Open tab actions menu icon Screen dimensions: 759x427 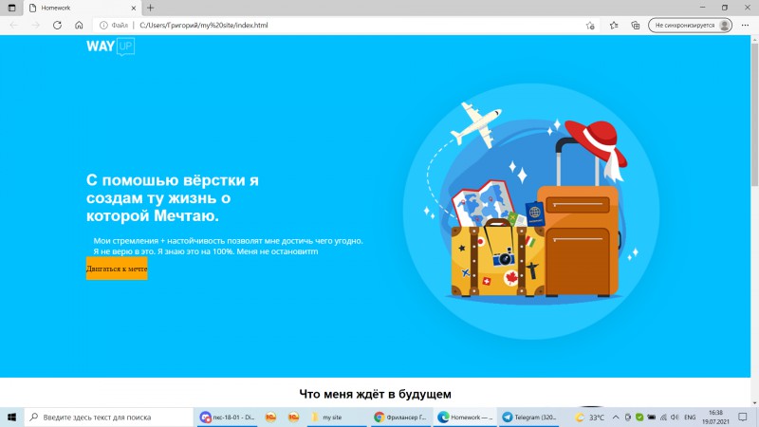click(x=12, y=8)
